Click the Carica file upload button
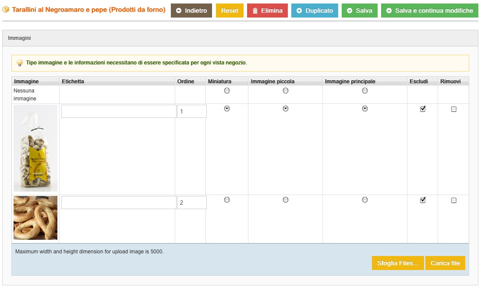Image resolution: width=481 pixels, height=288 pixels. click(x=445, y=263)
